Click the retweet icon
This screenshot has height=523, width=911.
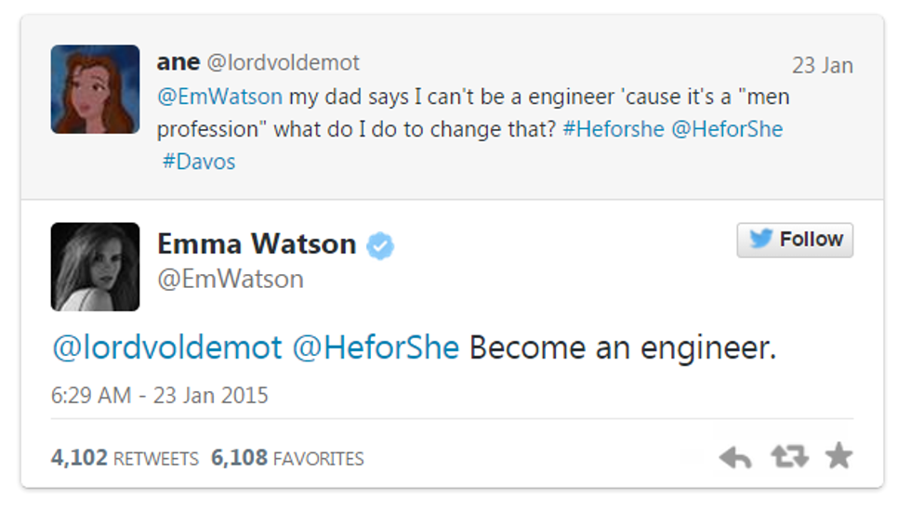click(789, 456)
